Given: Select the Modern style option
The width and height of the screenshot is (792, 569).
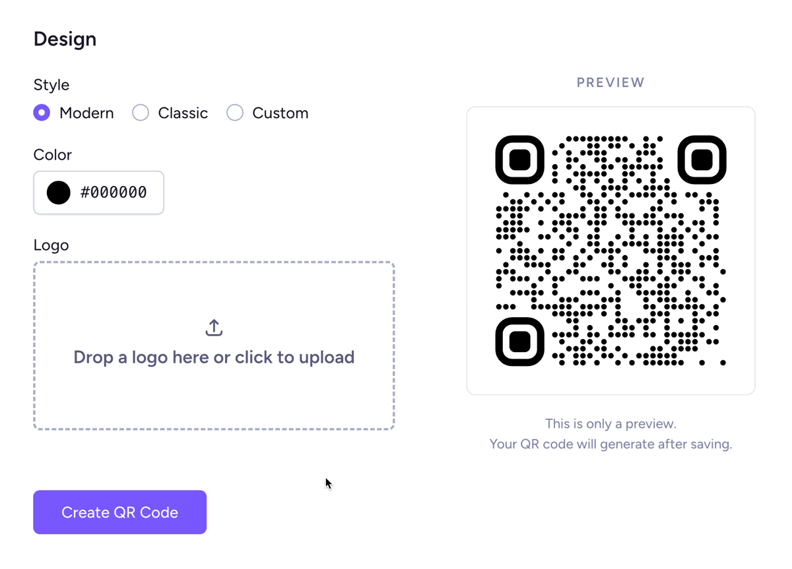Looking at the screenshot, I should click(x=41, y=113).
